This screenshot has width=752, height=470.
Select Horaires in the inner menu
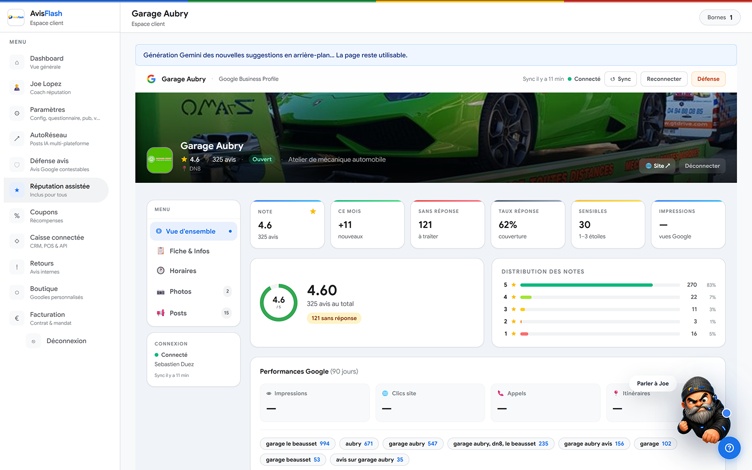click(x=194, y=271)
